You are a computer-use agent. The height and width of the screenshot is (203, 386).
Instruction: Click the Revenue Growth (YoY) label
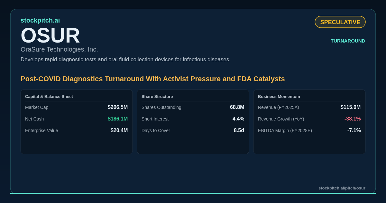click(x=281, y=119)
